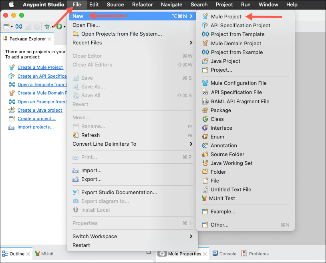Viewport: 326px width, 263px height.
Task: Expand the Switch Workspace submenu arrow
Action: pos(191,236)
